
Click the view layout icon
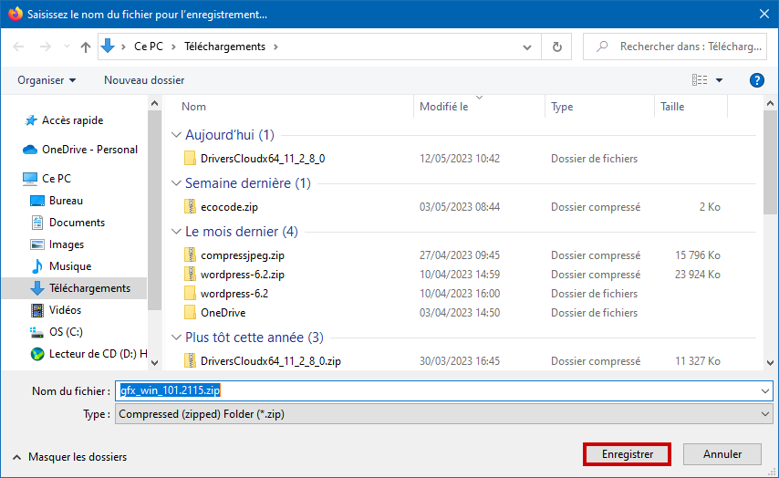(700, 80)
